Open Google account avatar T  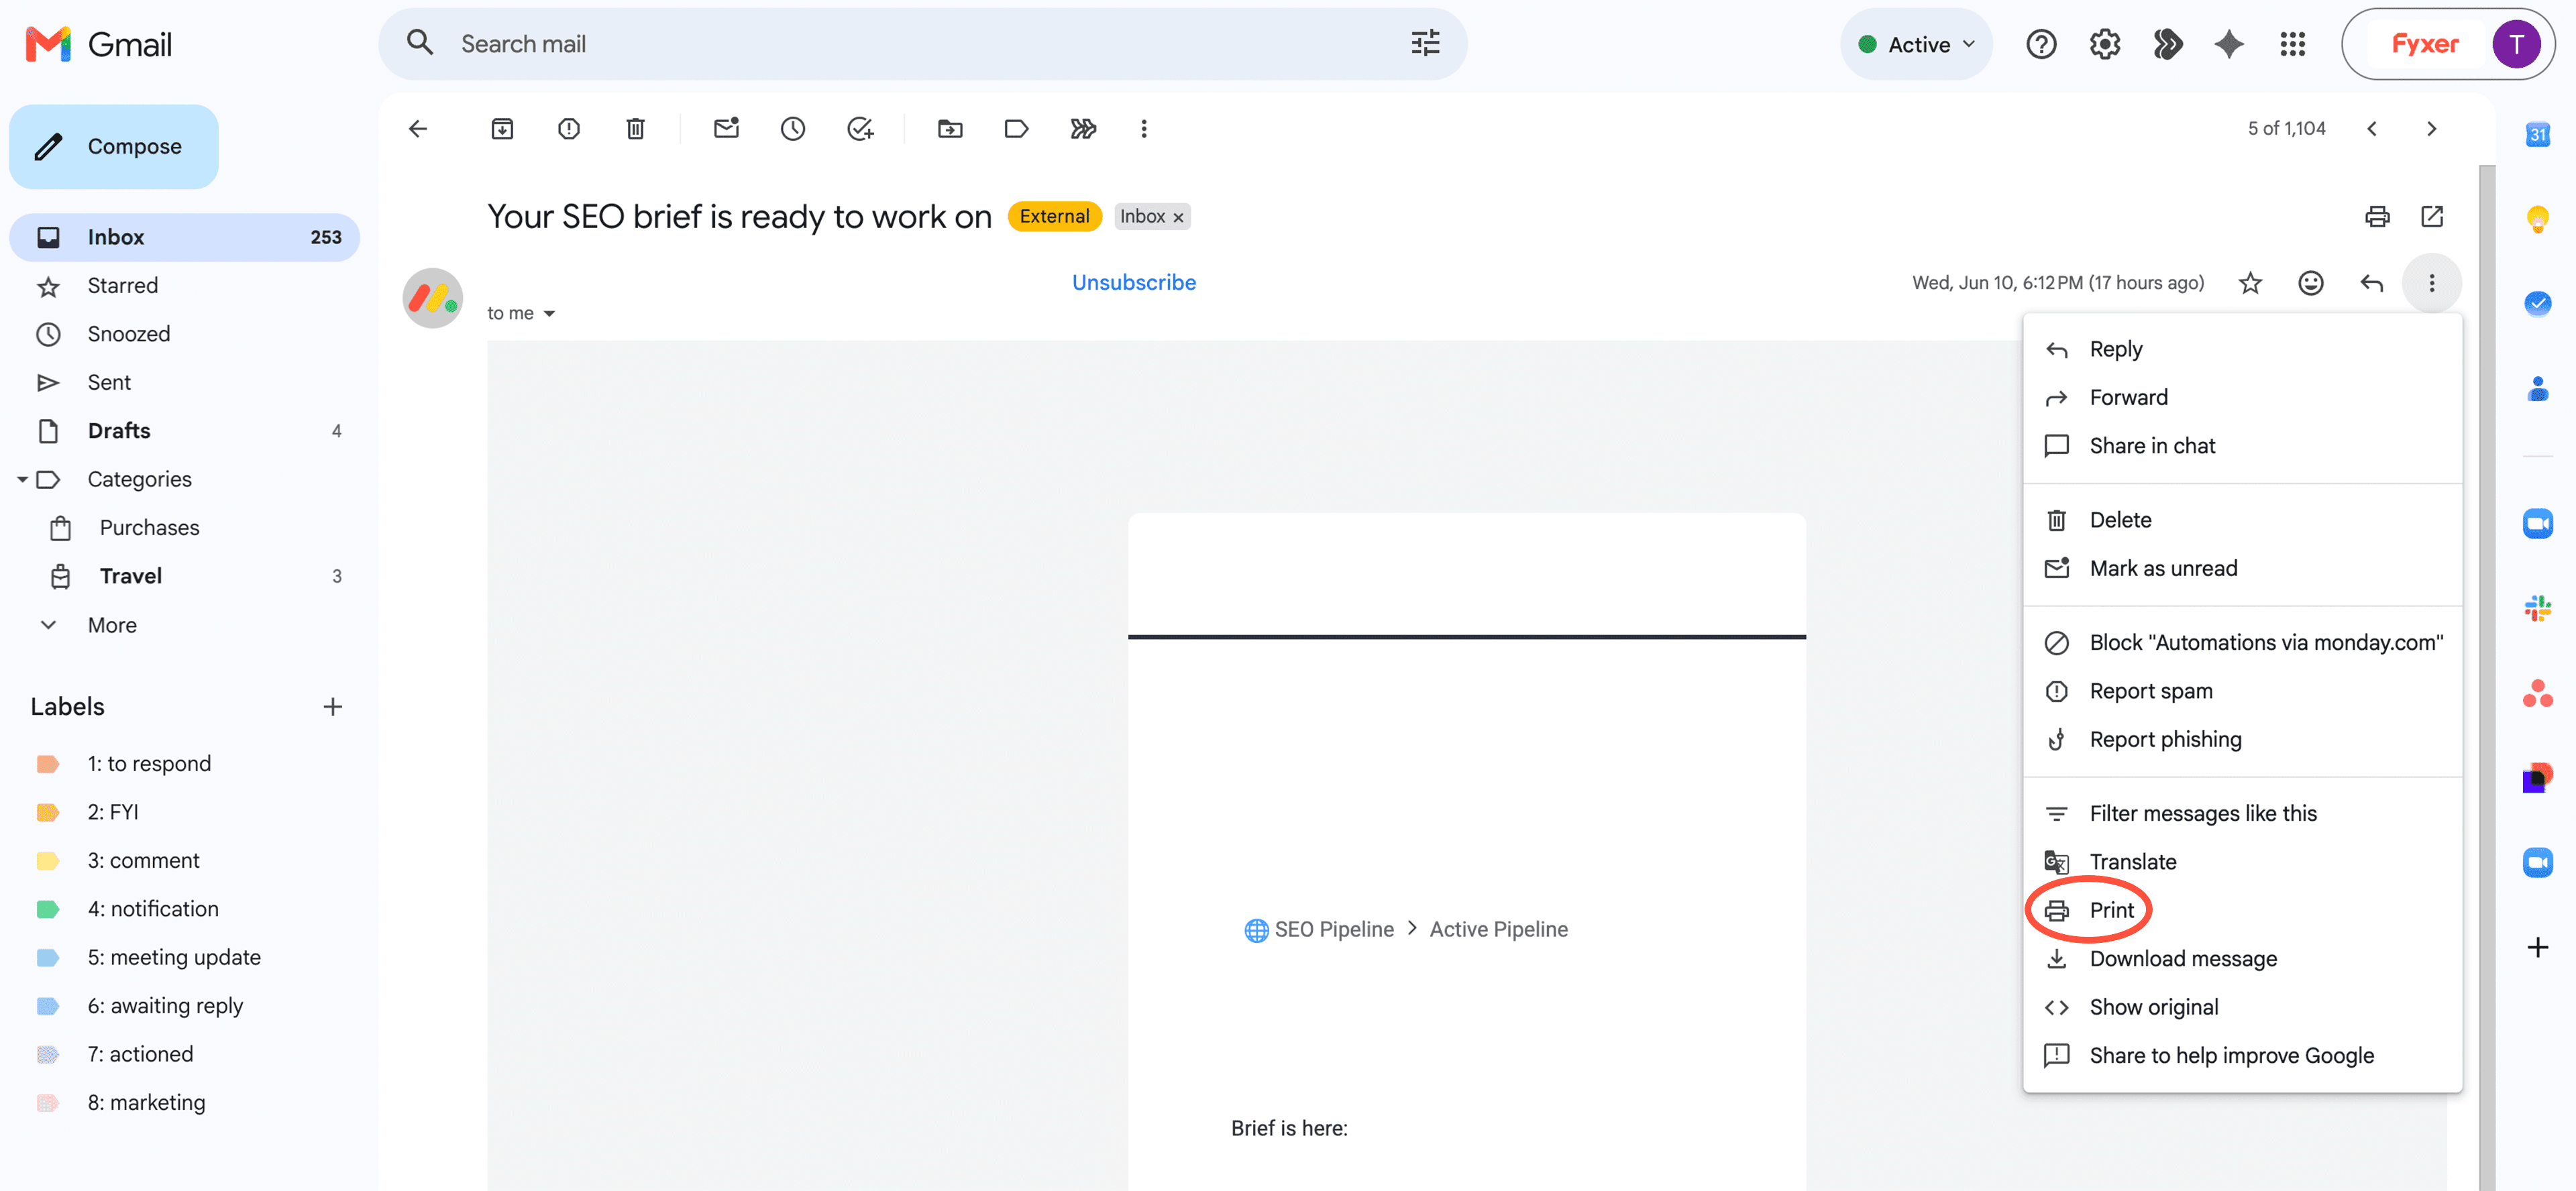pos(2516,44)
